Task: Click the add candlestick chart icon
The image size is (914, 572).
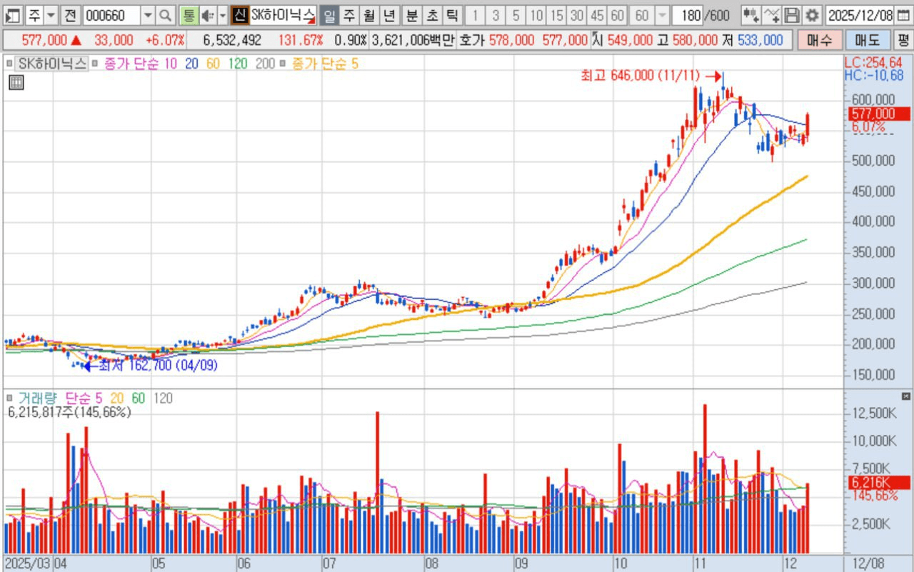Action: coord(750,15)
